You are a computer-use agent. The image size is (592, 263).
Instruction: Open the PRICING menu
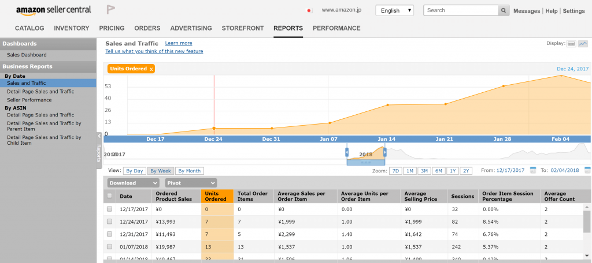click(112, 28)
